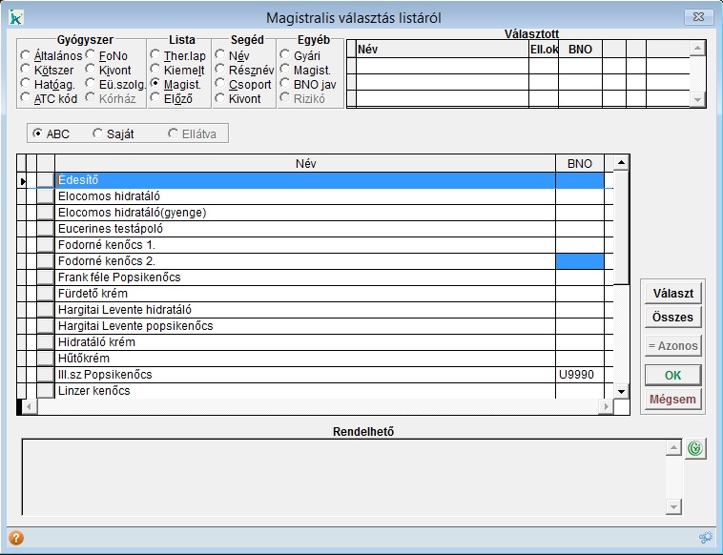The image size is (723, 555).
Task: Select the Gyári option under Egyéb
Action: [x=285, y=56]
